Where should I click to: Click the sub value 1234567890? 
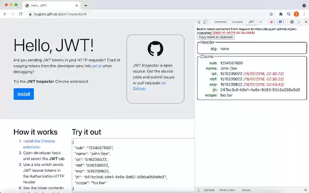pos(232,63)
